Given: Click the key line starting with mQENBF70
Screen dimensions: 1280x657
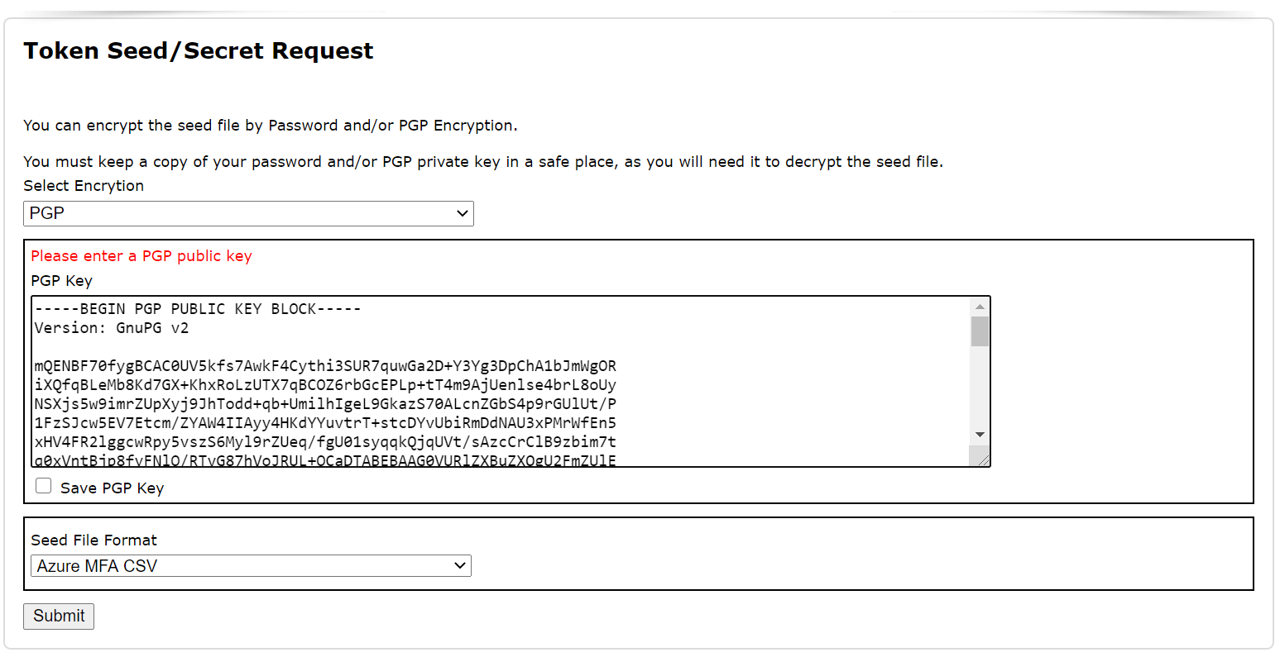Looking at the screenshot, I should (x=325, y=366).
